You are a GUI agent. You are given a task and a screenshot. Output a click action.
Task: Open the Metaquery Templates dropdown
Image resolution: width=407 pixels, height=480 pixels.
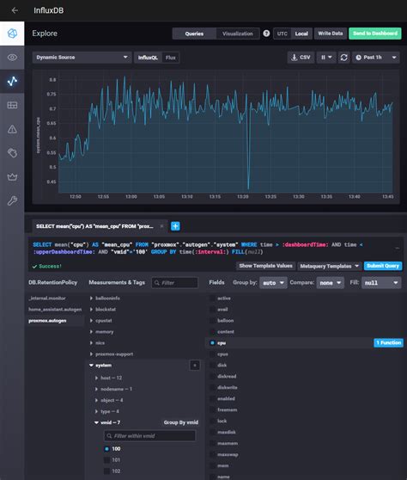[x=330, y=266]
